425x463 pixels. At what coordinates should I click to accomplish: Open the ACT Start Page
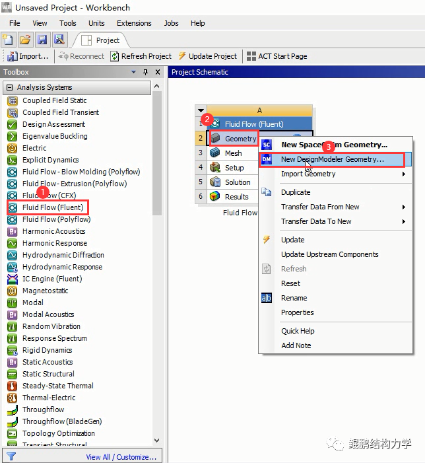(277, 56)
